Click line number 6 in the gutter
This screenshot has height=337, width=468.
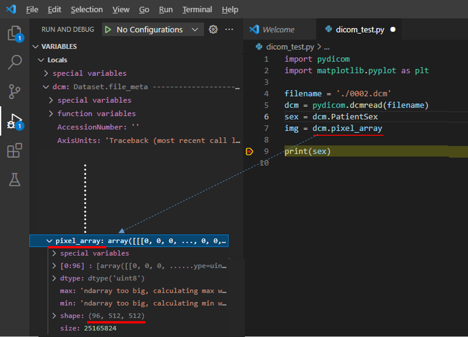pyautogui.click(x=266, y=117)
